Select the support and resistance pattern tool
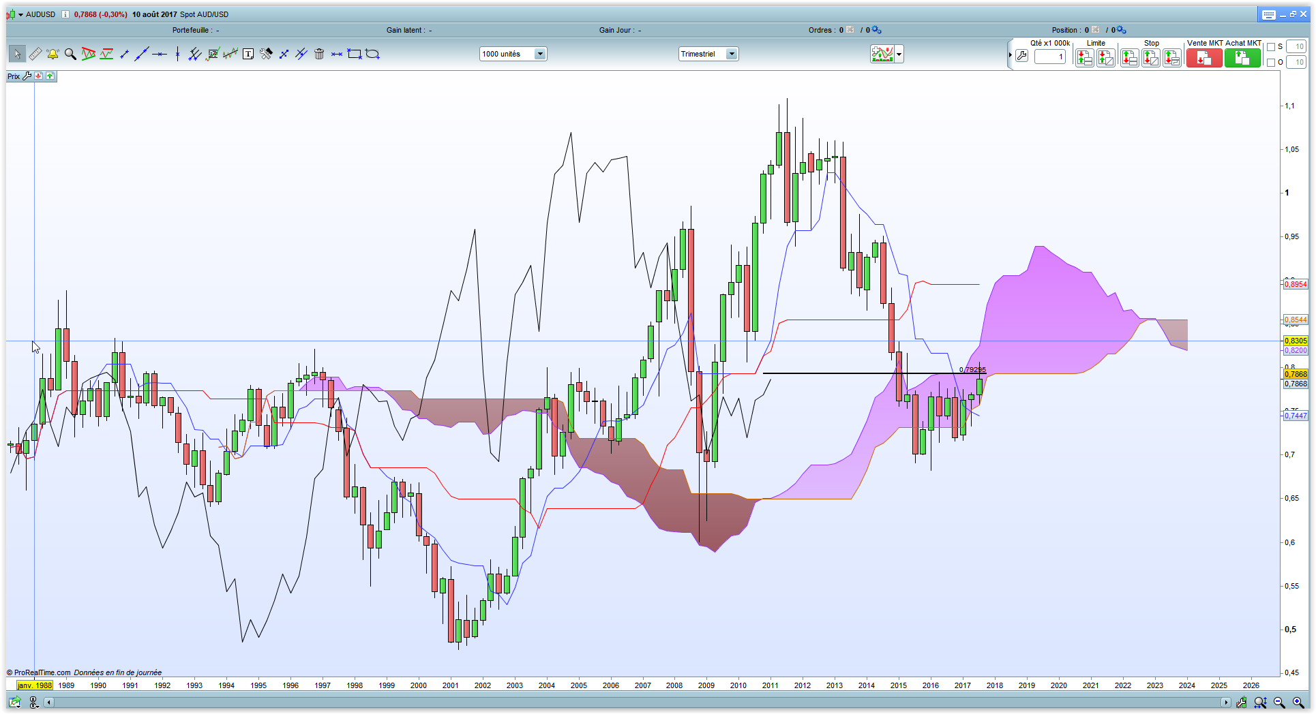 click(106, 54)
